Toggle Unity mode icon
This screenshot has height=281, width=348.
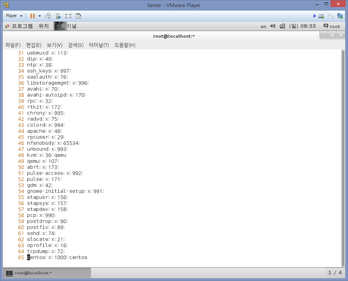[78, 16]
